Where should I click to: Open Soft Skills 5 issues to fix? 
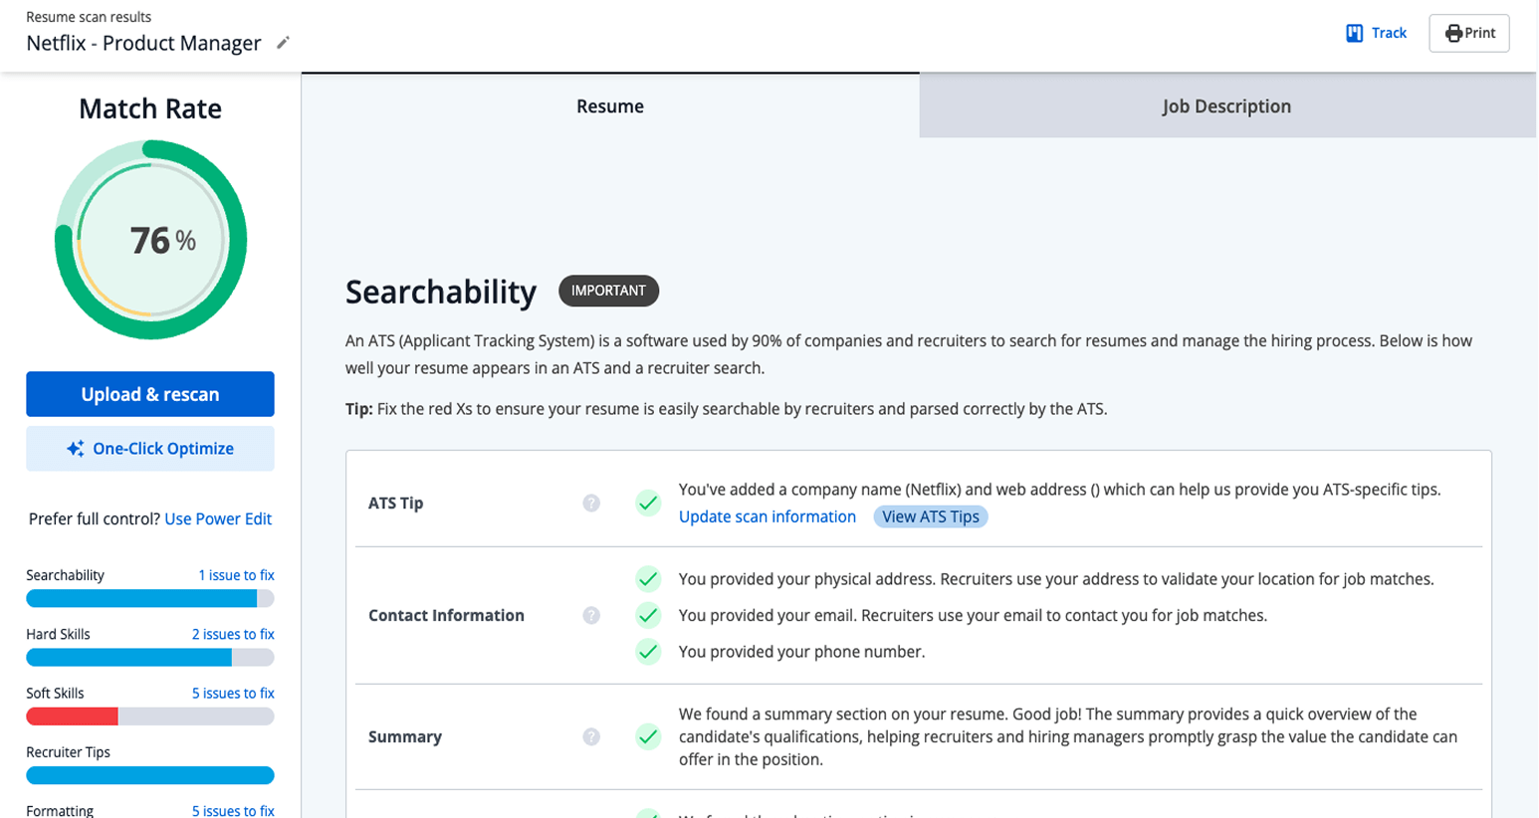click(233, 693)
